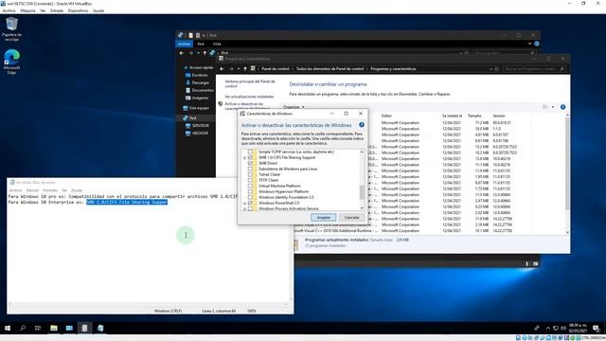Open recent locations dropdown in Programs and Features
The height and width of the screenshot is (341, 606).
[x=239, y=69]
